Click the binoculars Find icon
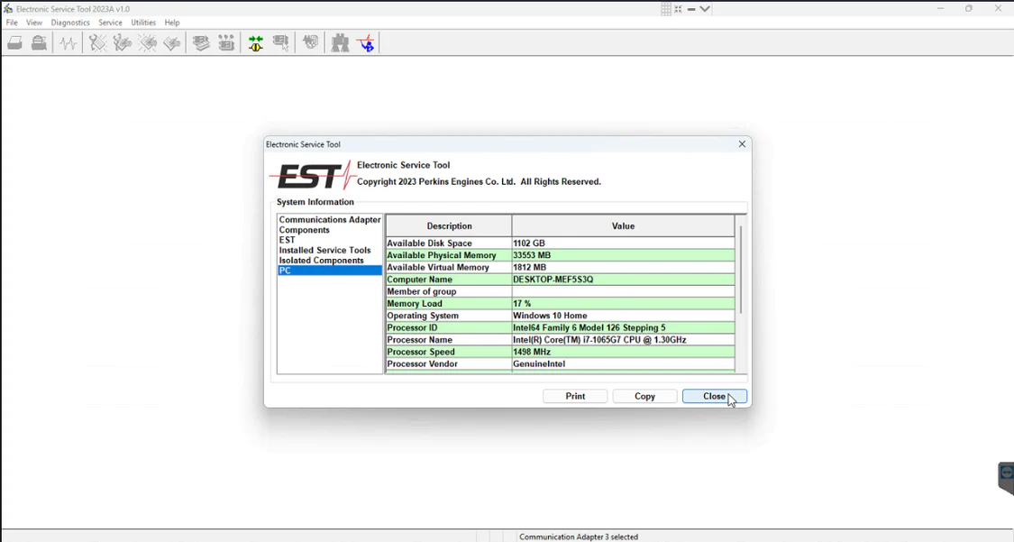 pyautogui.click(x=340, y=43)
